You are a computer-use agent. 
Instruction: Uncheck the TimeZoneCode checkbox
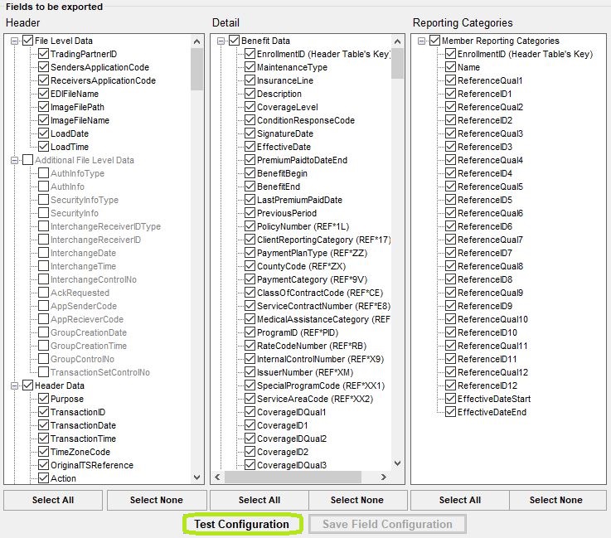(44, 452)
